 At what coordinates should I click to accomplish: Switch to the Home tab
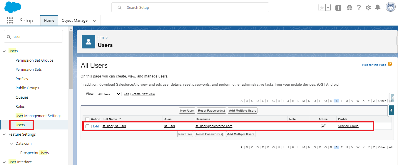49,21
